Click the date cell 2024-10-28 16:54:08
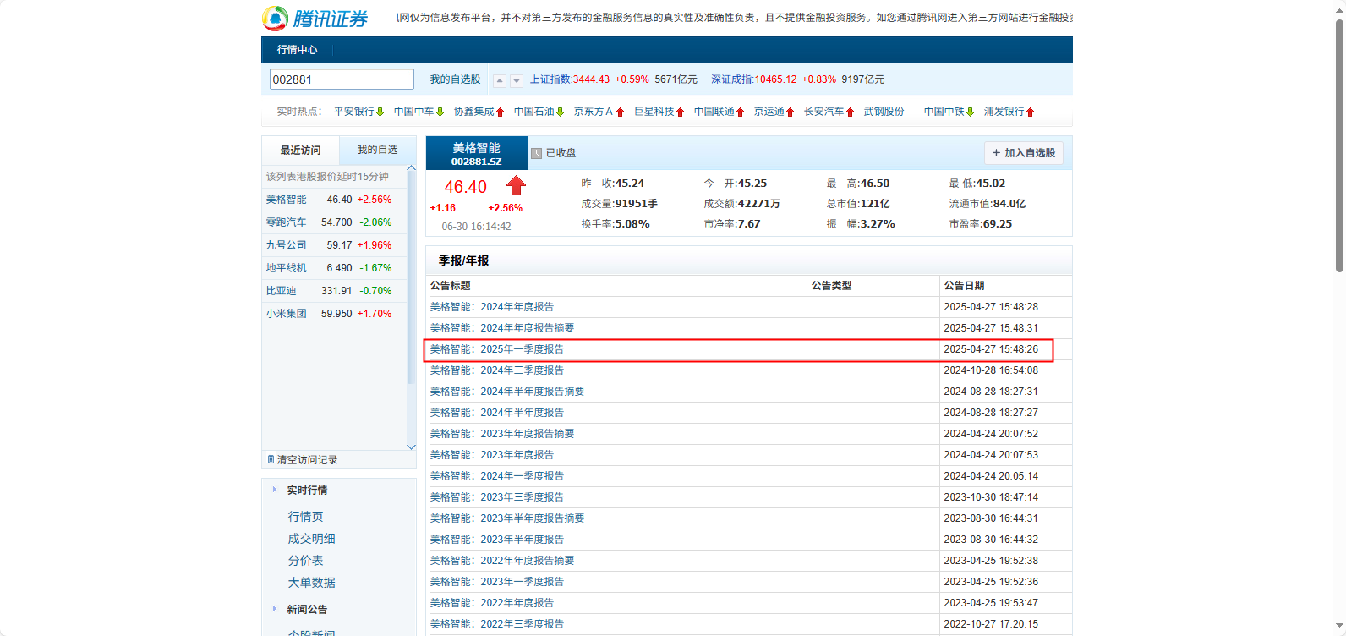The image size is (1346, 636). coord(991,370)
